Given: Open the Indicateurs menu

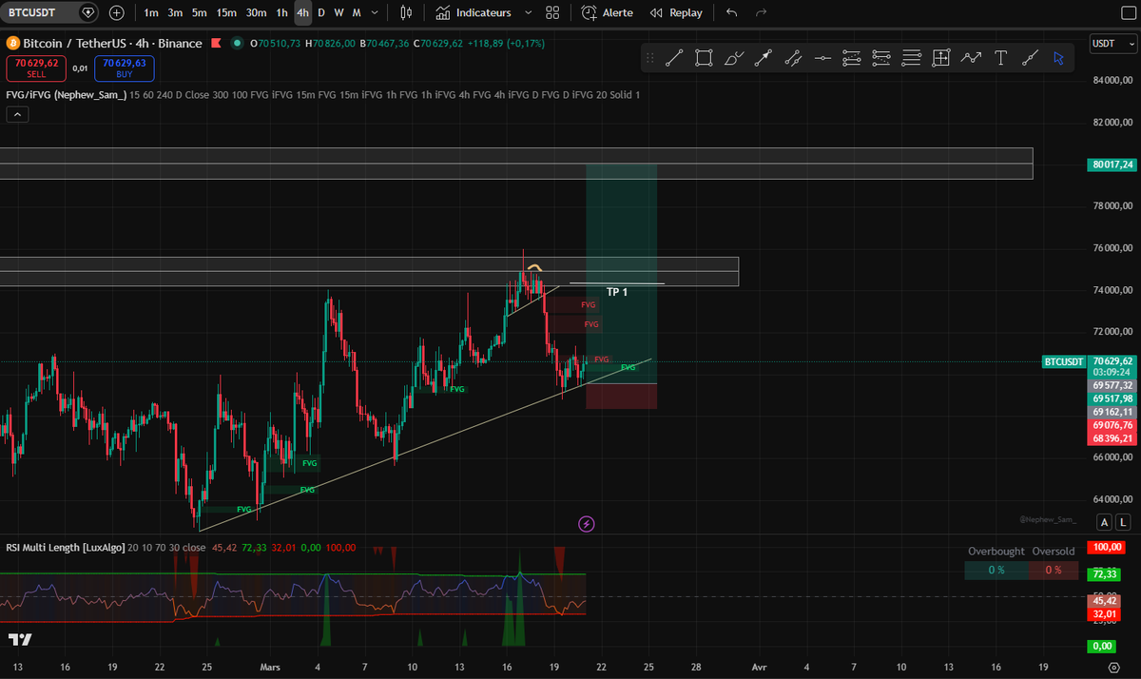Looking at the screenshot, I should pyautogui.click(x=474, y=12).
